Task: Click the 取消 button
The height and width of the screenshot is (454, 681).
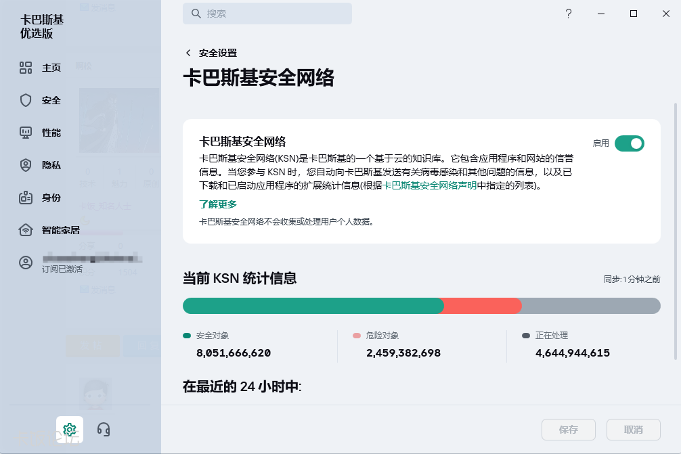Action: 634,430
